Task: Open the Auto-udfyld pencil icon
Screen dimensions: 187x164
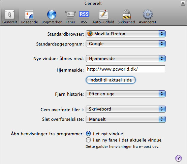Action: (x=103, y=15)
